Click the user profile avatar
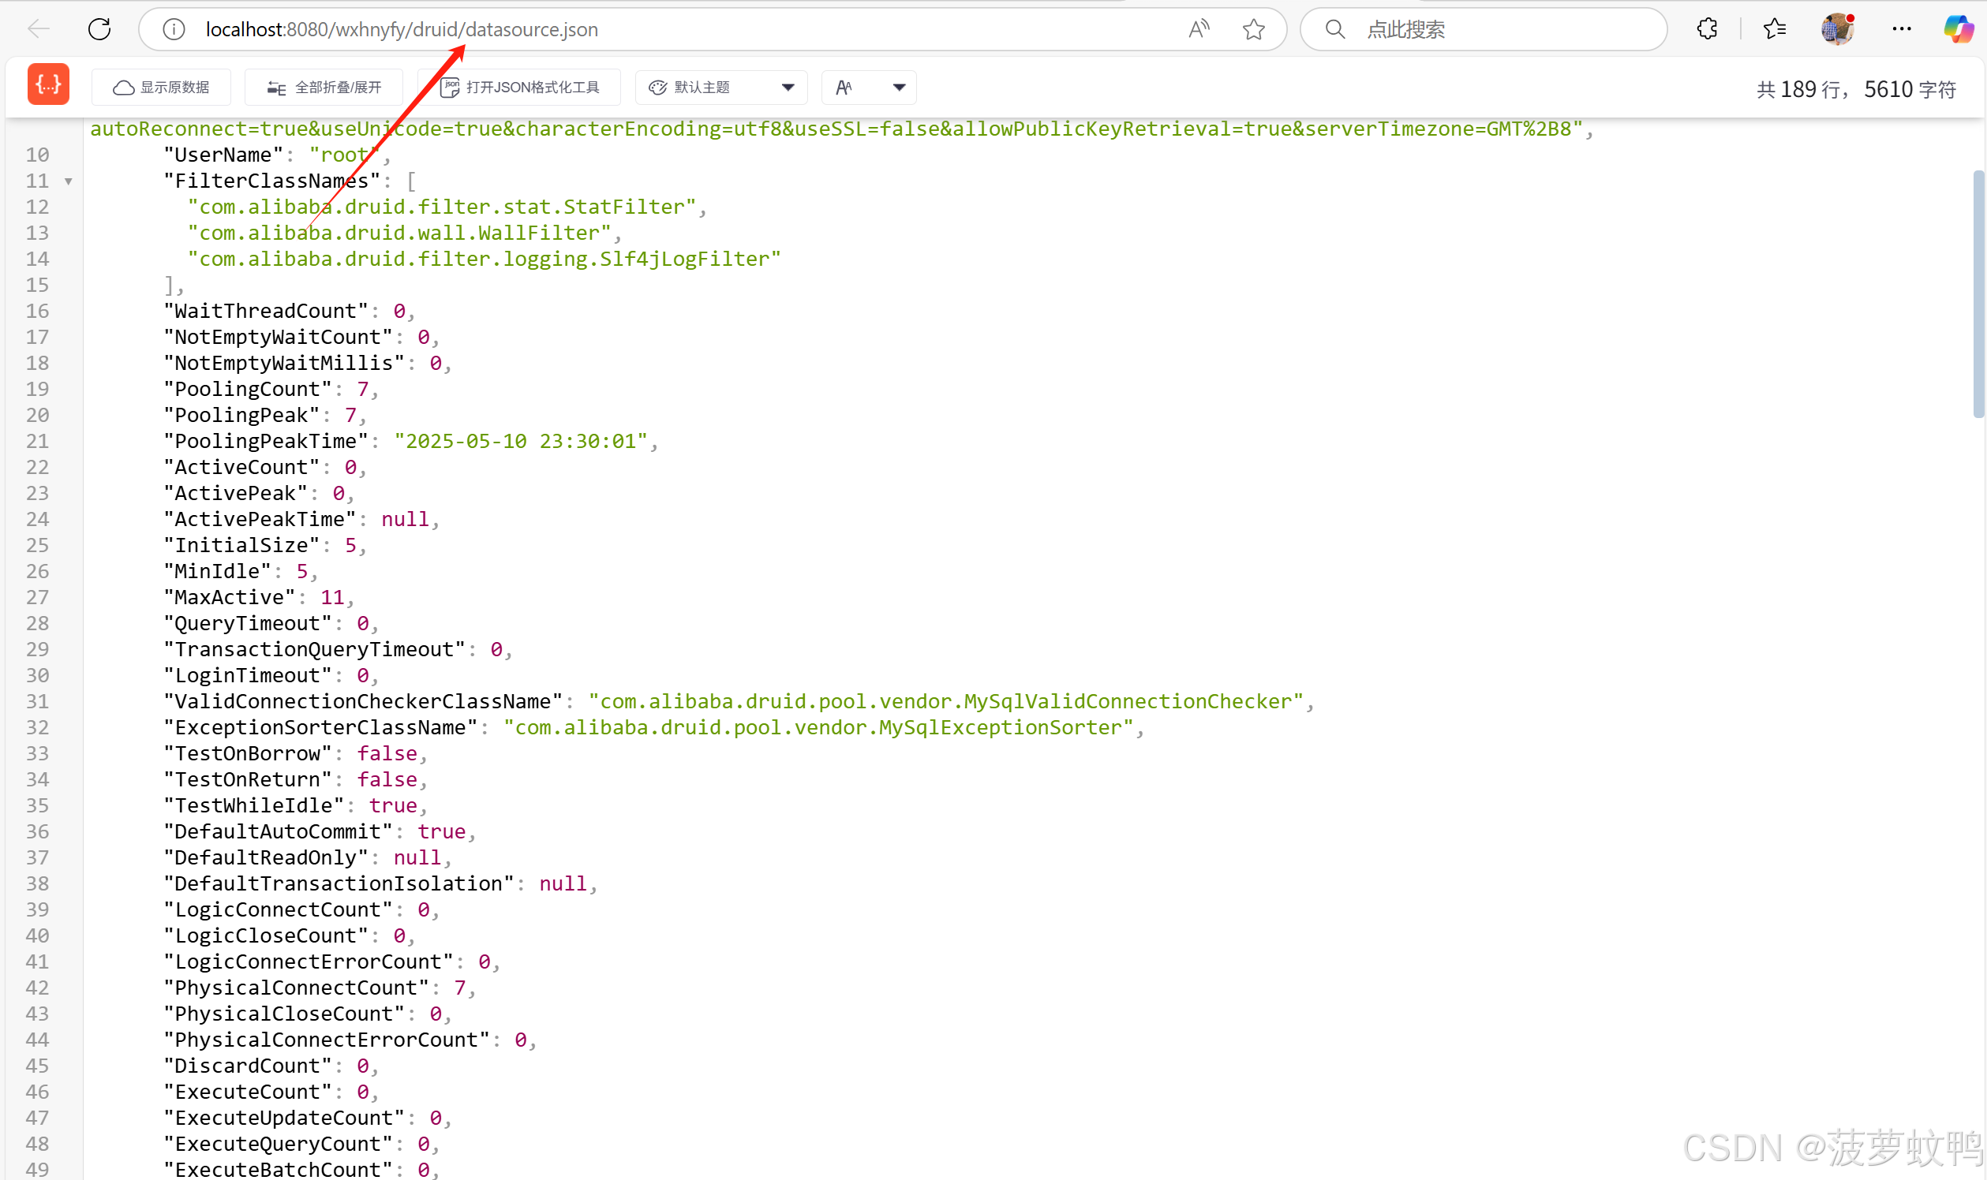The width and height of the screenshot is (1987, 1180). (x=1837, y=29)
